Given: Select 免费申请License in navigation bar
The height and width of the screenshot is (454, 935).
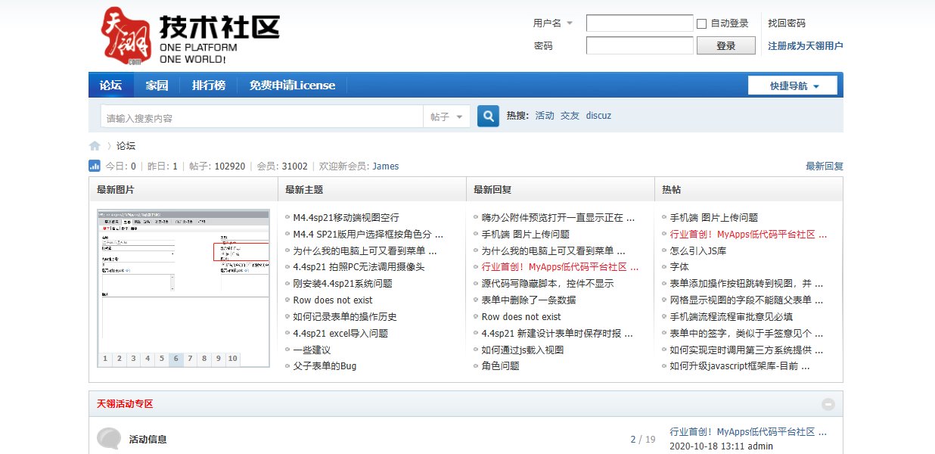Looking at the screenshot, I should tap(292, 86).
